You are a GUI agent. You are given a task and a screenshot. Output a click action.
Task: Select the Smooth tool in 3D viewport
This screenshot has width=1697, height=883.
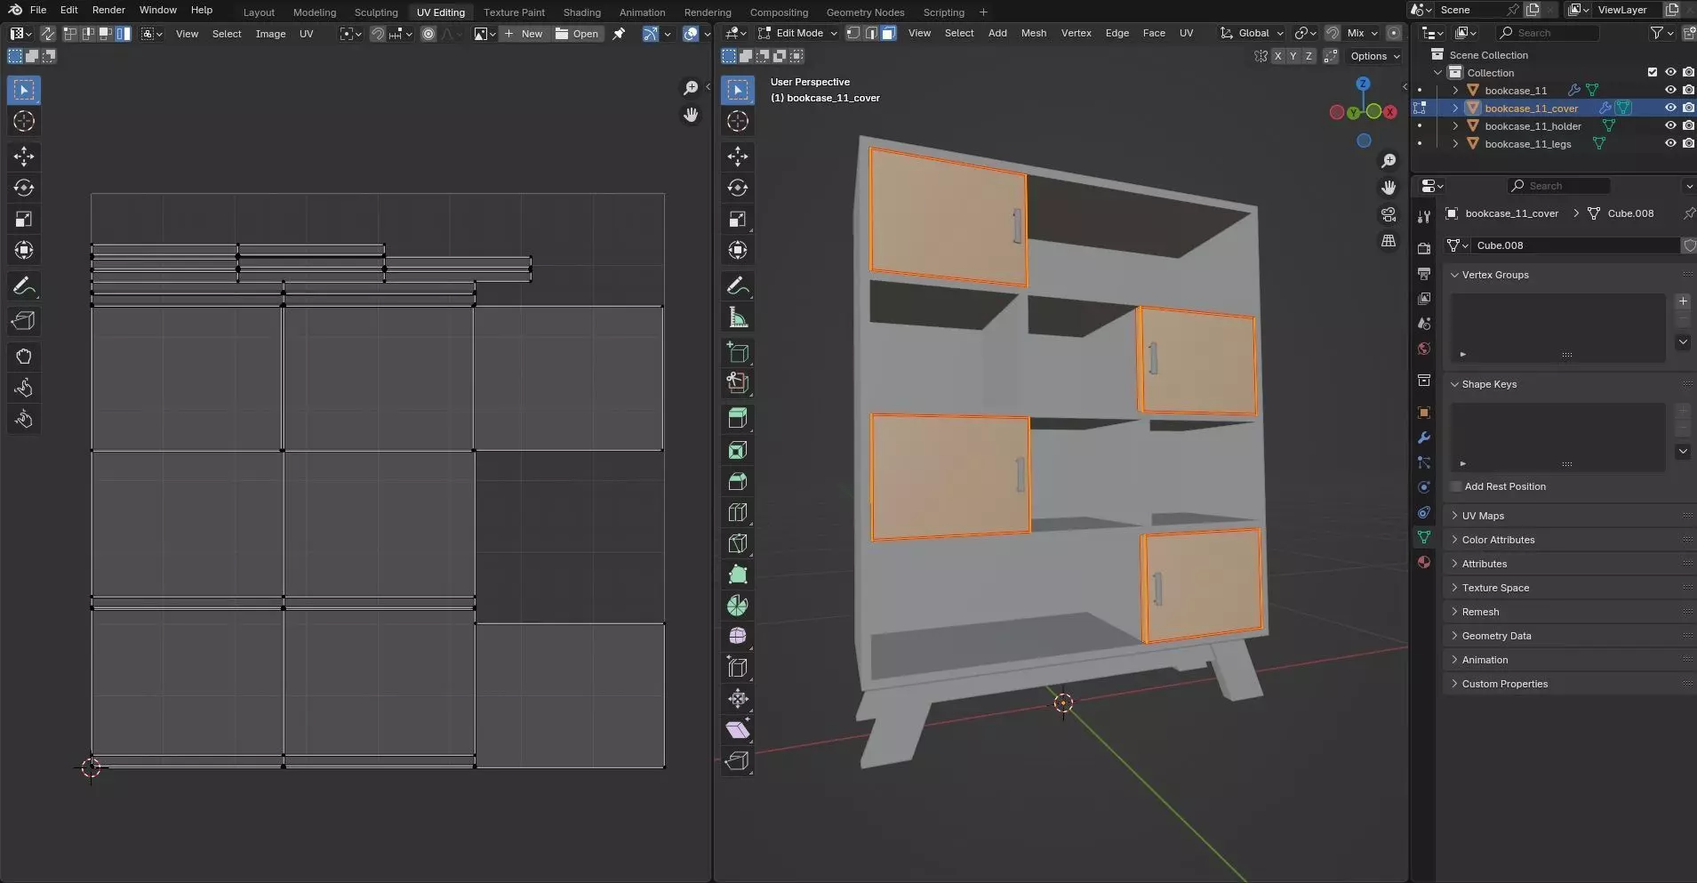[x=738, y=636]
